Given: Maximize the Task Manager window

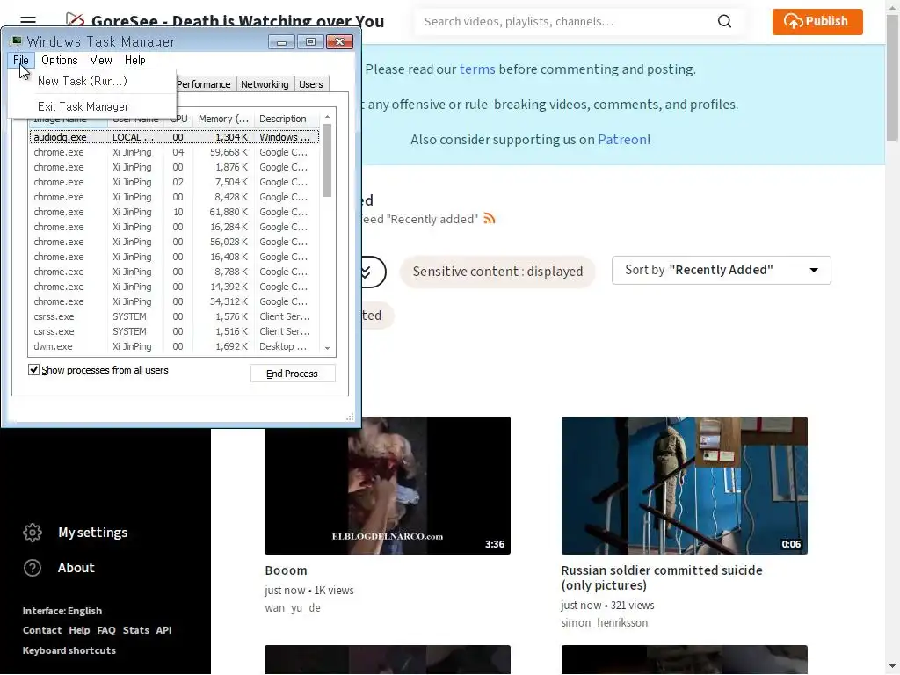Looking at the screenshot, I should [310, 42].
